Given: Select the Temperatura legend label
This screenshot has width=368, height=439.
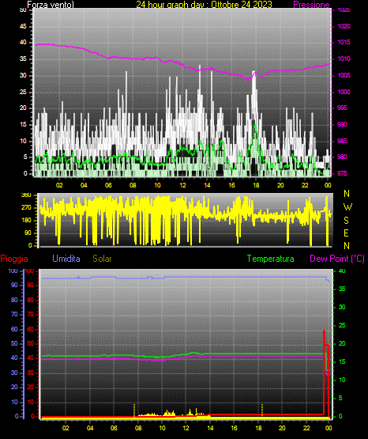Looking at the screenshot, I should 271,259.
